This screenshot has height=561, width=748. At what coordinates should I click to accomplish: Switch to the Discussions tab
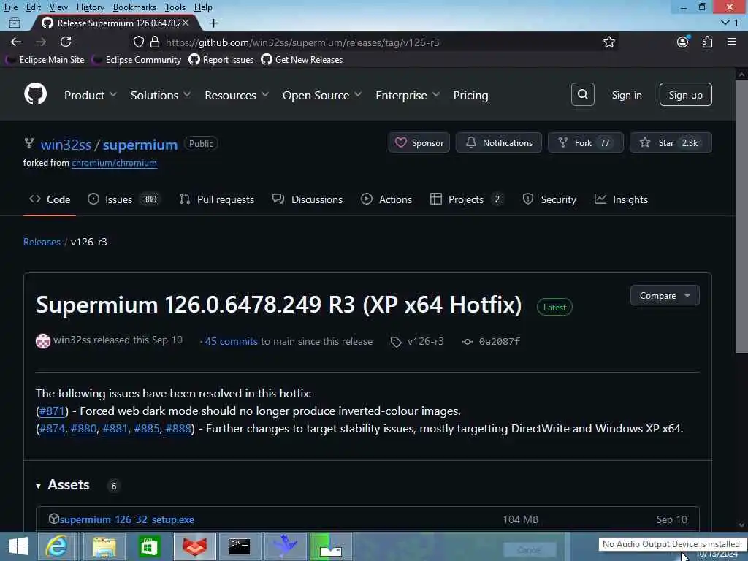pyautogui.click(x=308, y=199)
